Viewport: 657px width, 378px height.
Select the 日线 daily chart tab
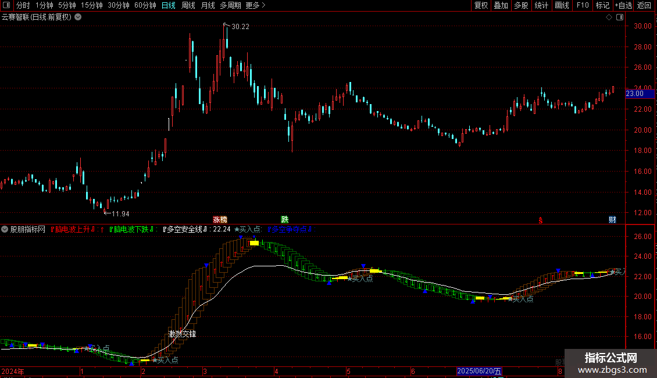(x=169, y=5)
